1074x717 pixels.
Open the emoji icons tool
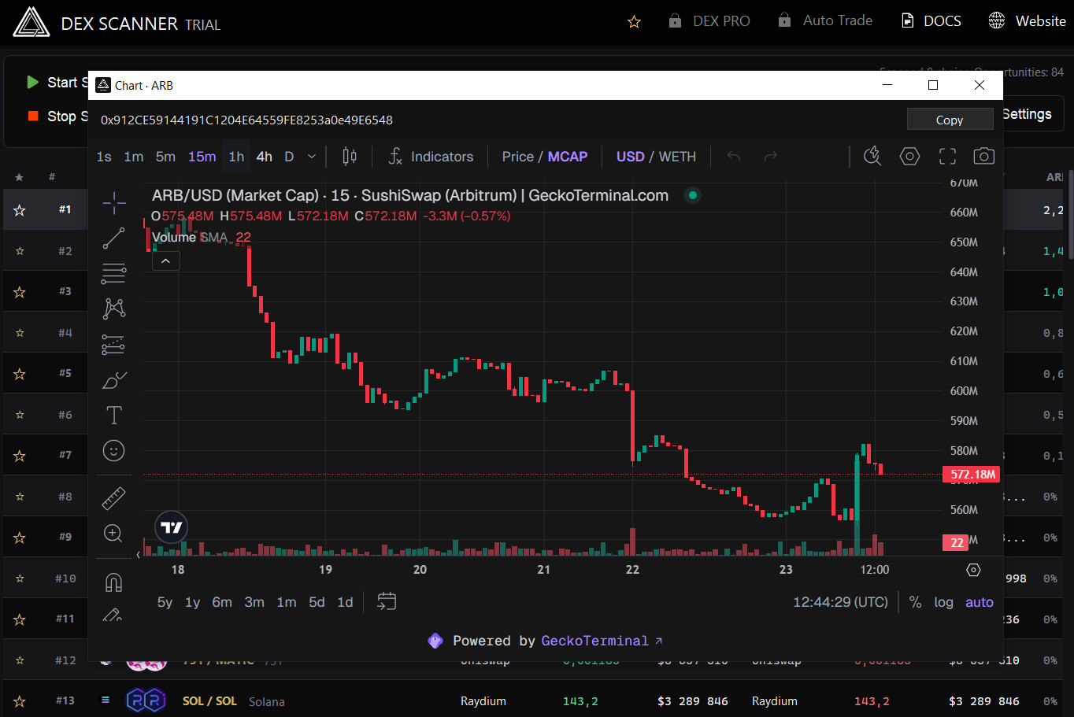[113, 451]
